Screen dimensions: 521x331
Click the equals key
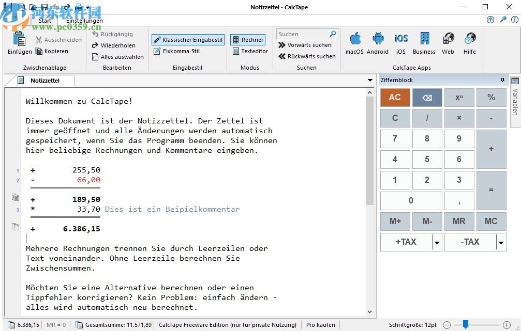coord(491,190)
